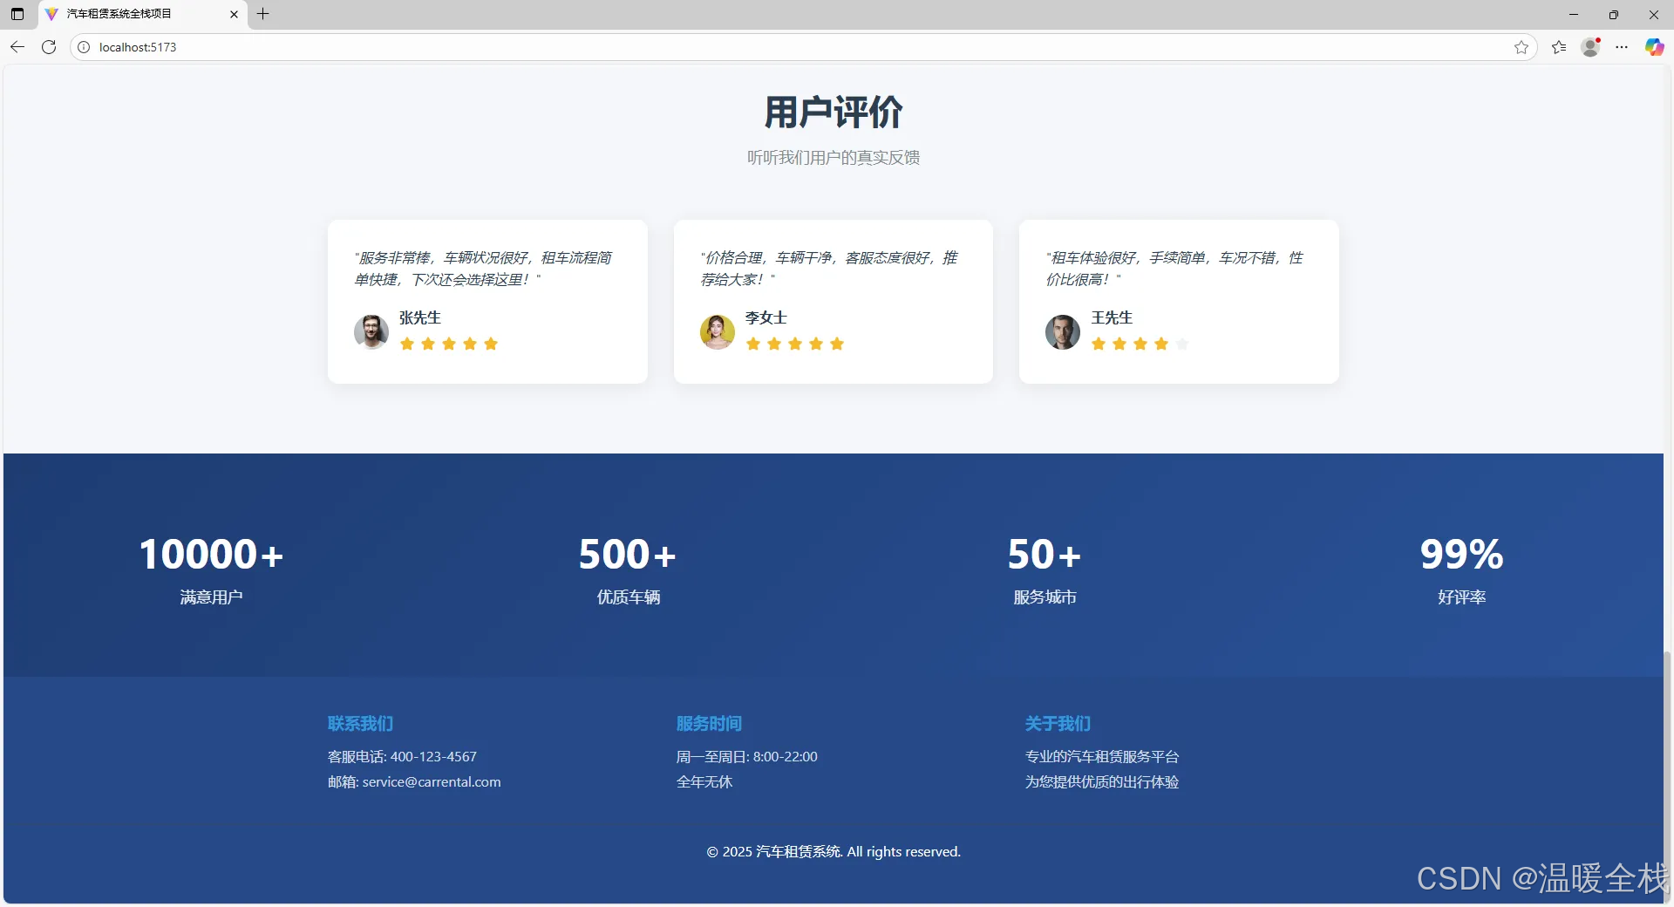Click 张先生's avatar photo

pyautogui.click(x=371, y=332)
